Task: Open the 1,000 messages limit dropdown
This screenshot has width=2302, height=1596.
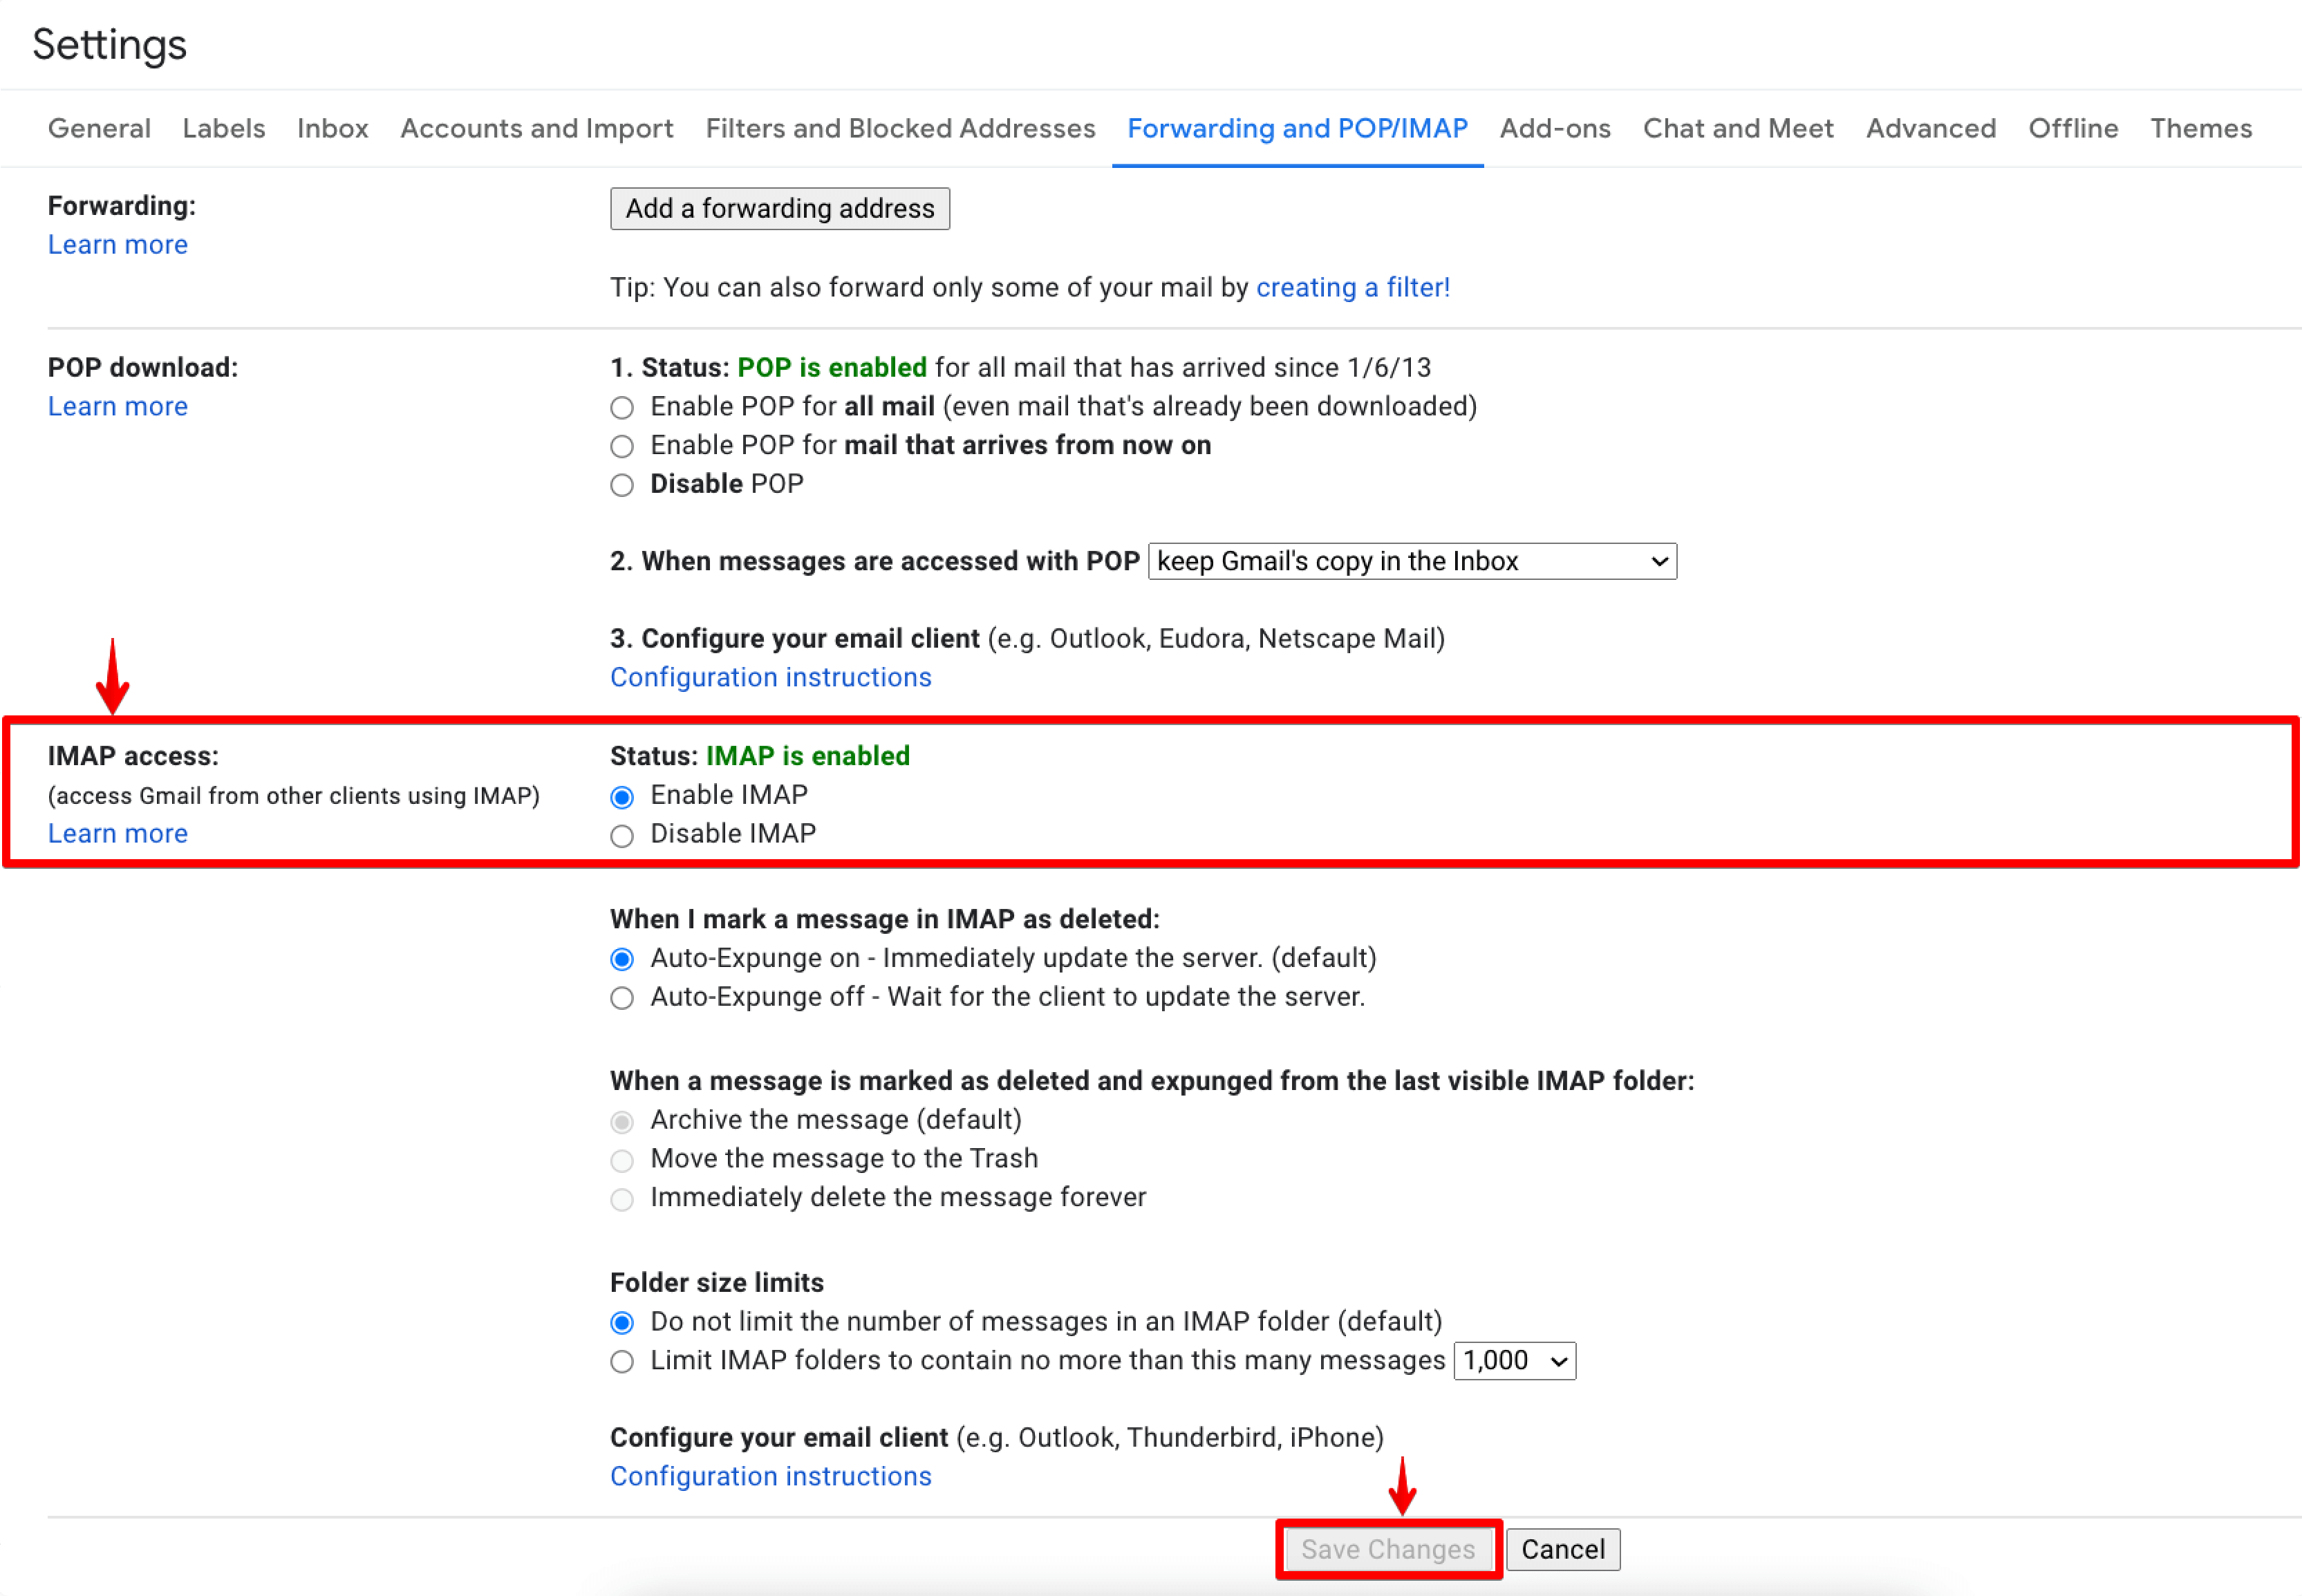Action: (1514, 1361)
